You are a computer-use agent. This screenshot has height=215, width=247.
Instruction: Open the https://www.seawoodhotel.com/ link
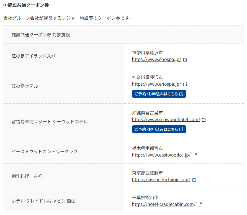166,120
